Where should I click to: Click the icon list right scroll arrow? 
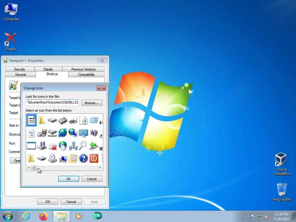[x=100, y=168]
